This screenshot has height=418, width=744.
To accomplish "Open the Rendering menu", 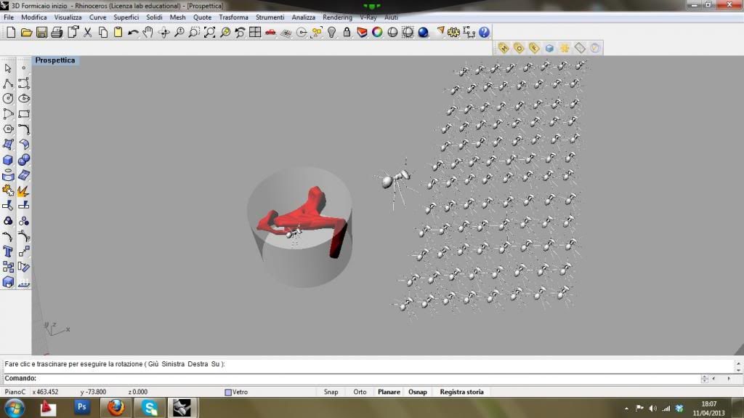I will (337, 17).
